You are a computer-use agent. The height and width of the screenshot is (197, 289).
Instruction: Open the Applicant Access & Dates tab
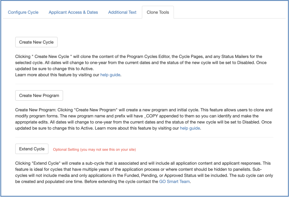(x=73, y=12)
